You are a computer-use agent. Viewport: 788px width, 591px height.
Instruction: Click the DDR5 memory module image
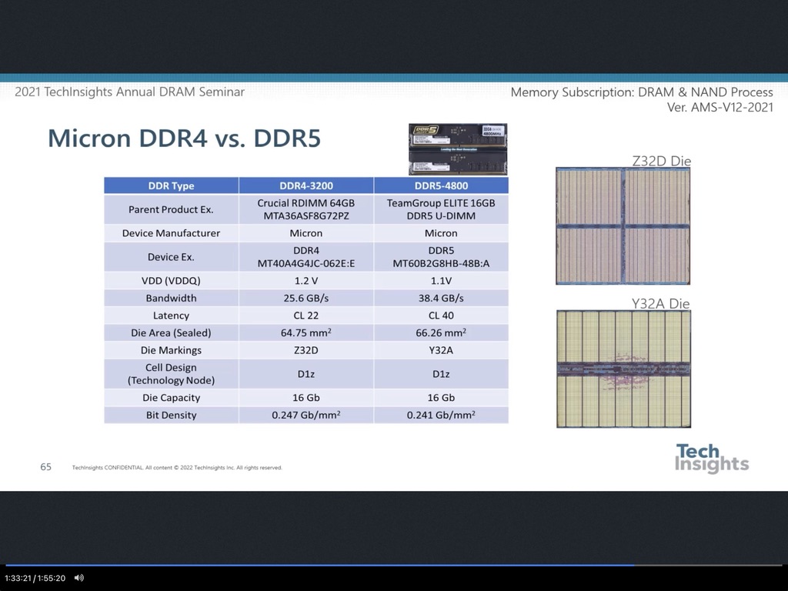(457, 149)
